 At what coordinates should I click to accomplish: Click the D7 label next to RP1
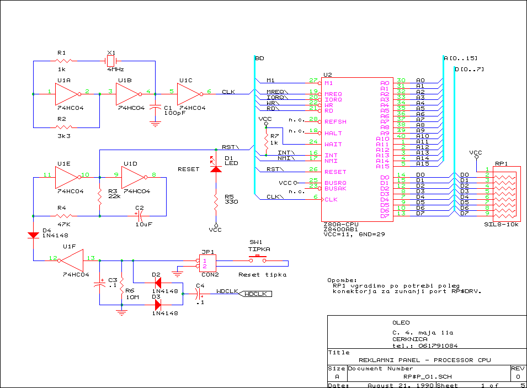(x=465, y=214)
